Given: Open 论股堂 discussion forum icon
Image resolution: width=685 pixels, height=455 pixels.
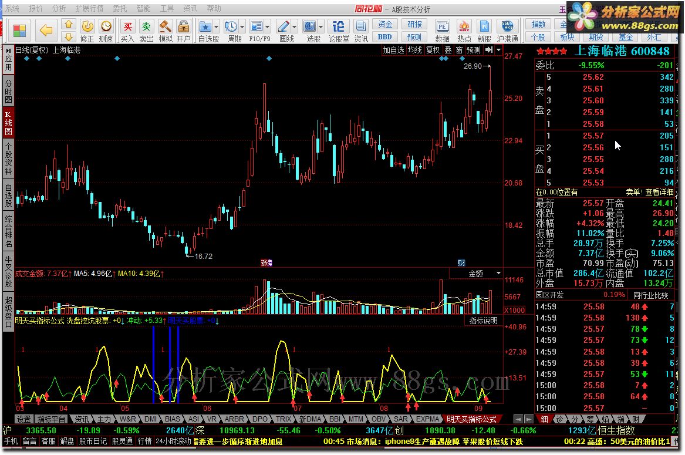Looking at the screenshot, I should click(x=339, y=31).
